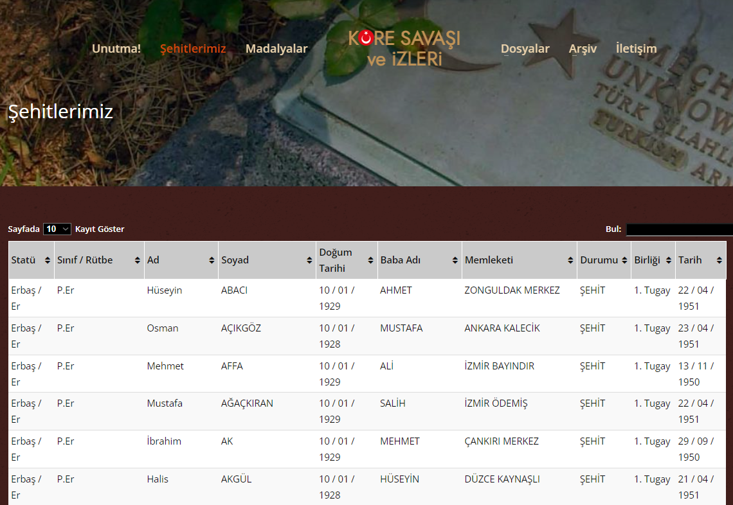Click the Kore Savaşı ve İzleri logo
Viewport: 733px width, 505px height.
(x=404, y=48)
